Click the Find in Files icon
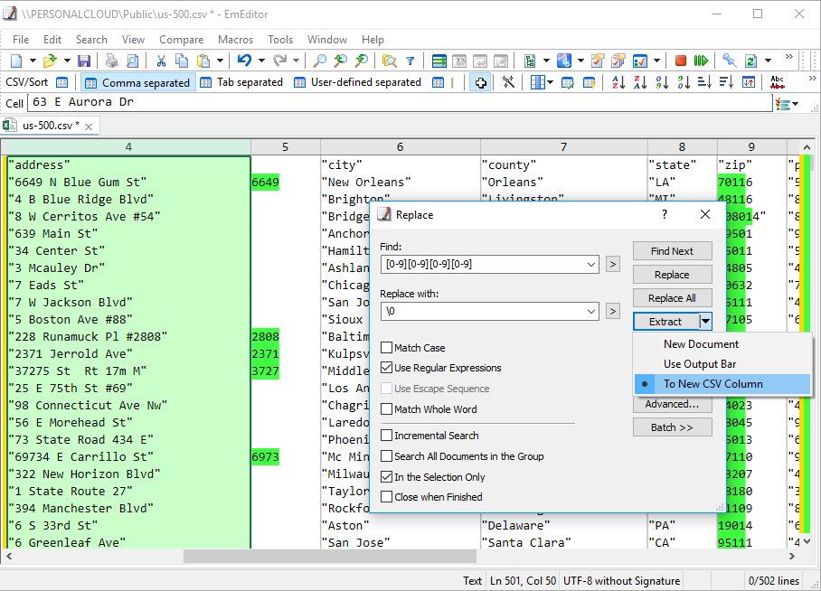This screenshot has width=821, height=591. tap(389, 61)
